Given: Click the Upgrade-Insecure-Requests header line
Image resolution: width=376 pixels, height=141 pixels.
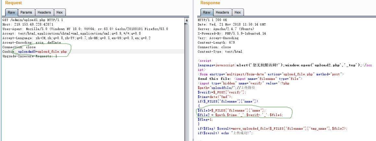Looking at the screenshot, I should [x=30, y=56].
